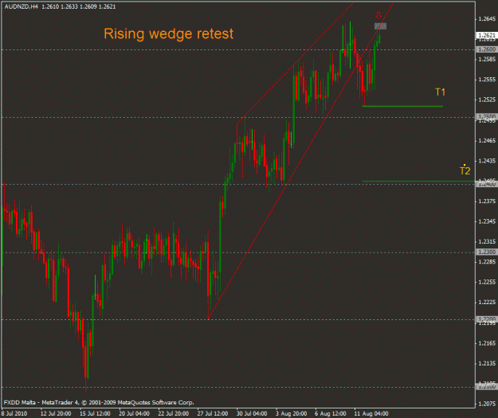The height and width of the screenshot is (418, 498).
Task: Select the T1 target label
Action: pos(440,92)
